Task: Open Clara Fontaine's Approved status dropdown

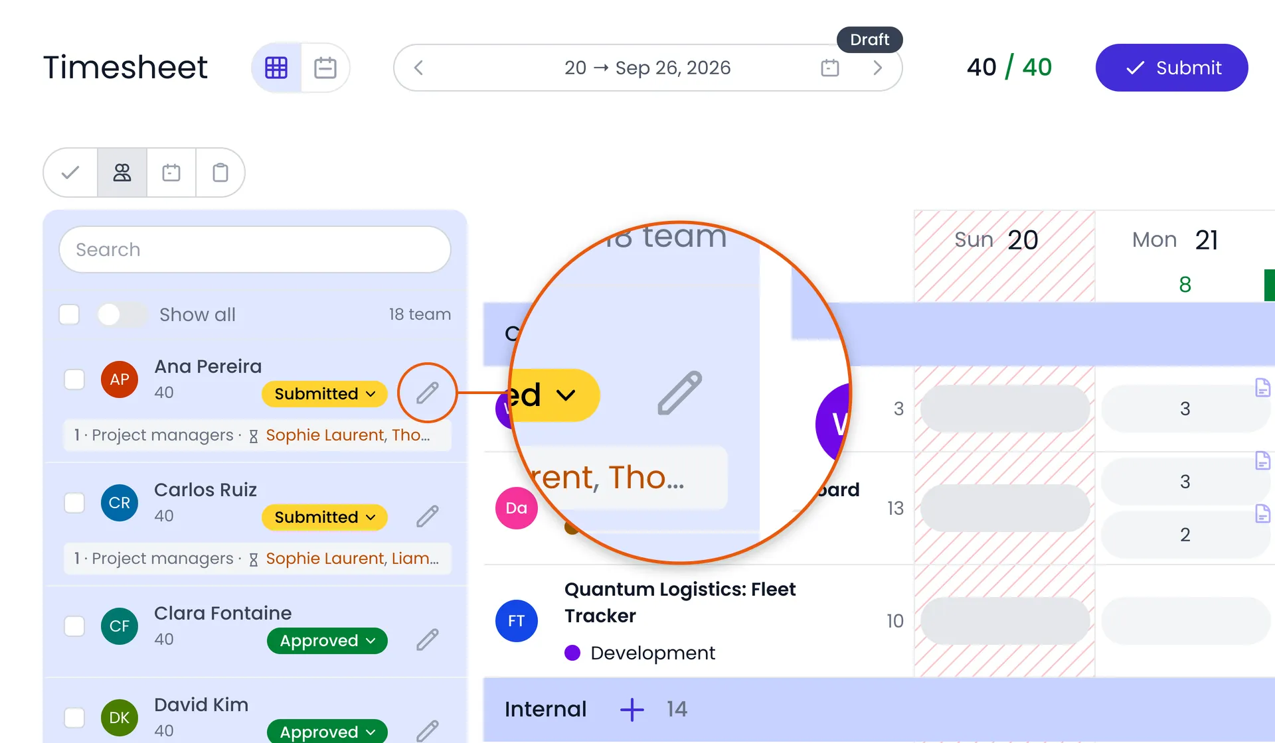Action: click(327, 641)
